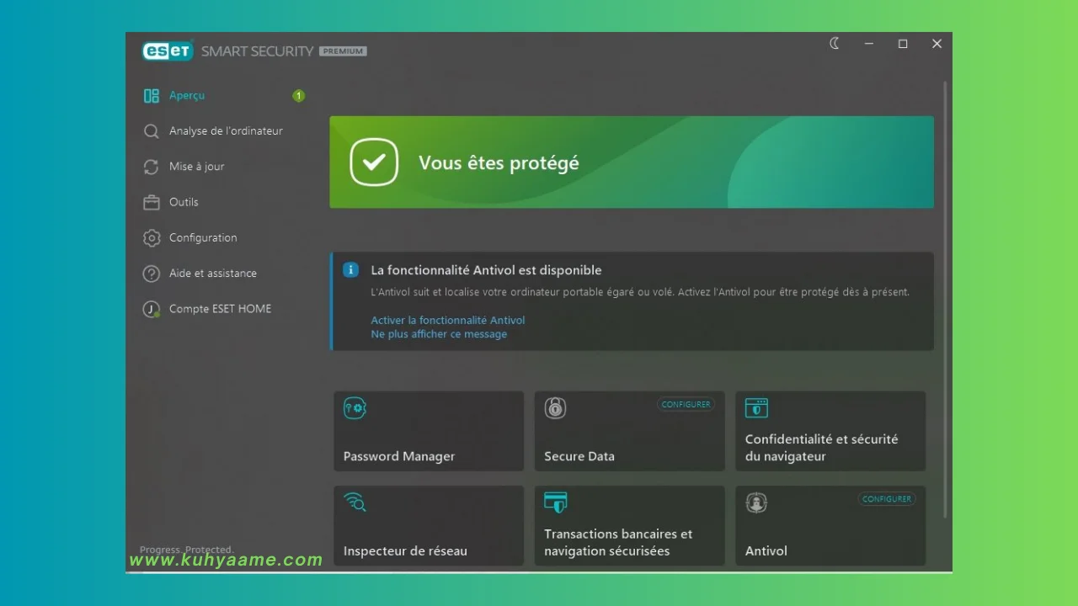Click the green notification badge on Aperçu
Screen dimensions: 1078x606
click(x=298, y=96)
